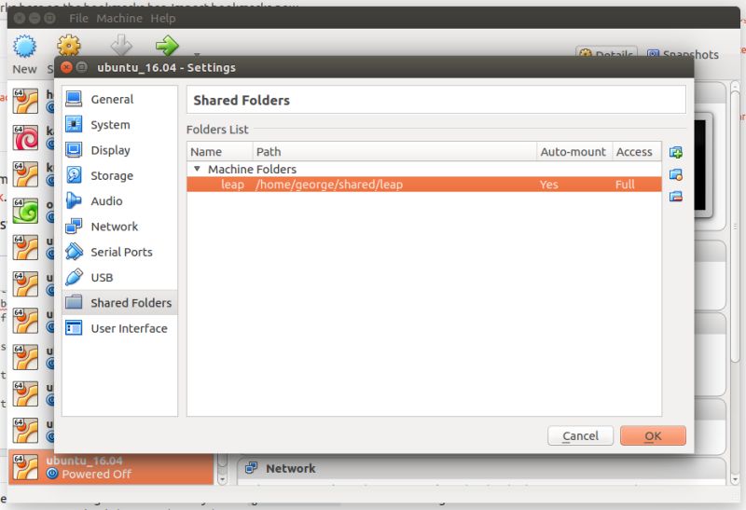Click the Auto-mount Yes value
The image size is (746, 510).
(x=548, y=185)
